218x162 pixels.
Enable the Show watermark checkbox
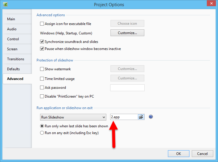(42, 69)
